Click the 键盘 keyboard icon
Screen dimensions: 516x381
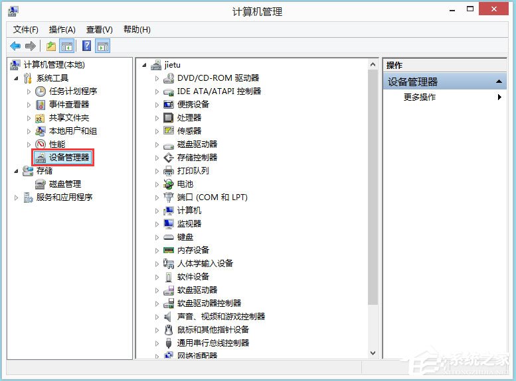tap(169, 237)
